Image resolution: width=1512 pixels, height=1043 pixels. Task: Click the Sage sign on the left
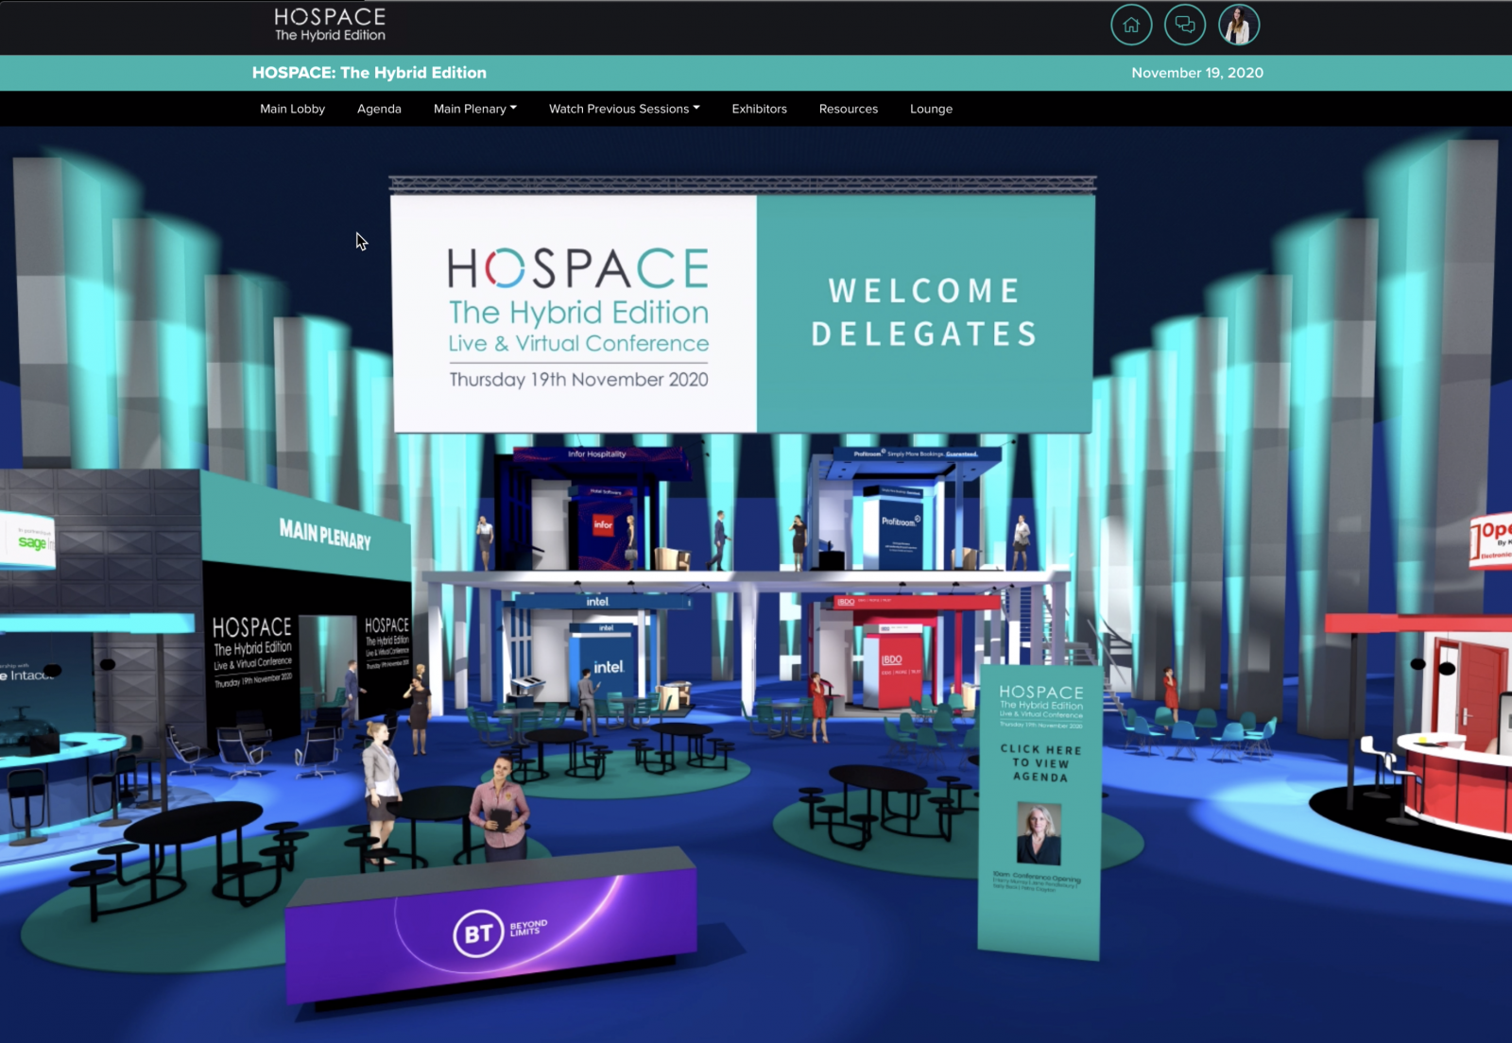click(x=28, y=540)
